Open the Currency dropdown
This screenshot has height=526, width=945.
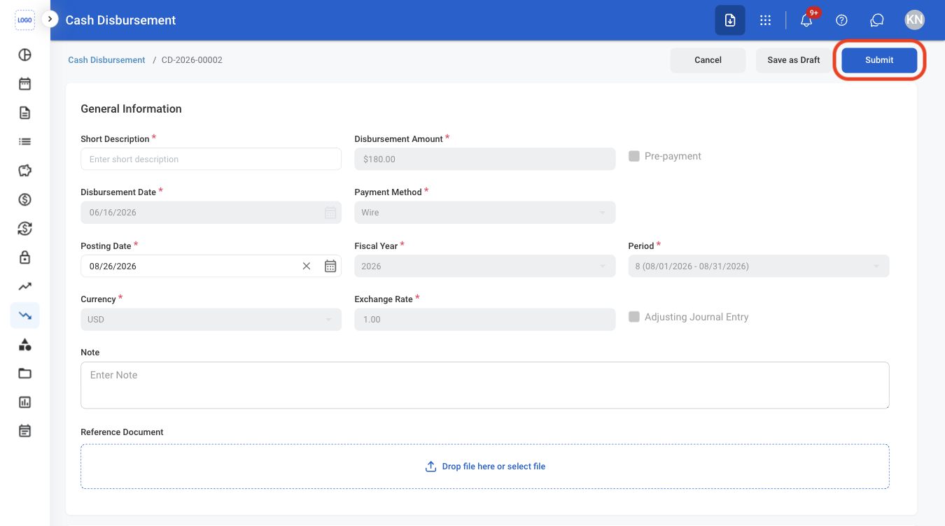[211, 320]
